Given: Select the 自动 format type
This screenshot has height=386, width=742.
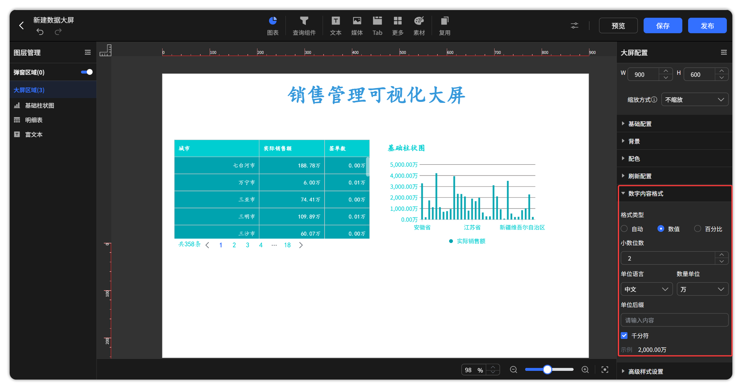Looking at the screenshot, I should click(624, 229).
